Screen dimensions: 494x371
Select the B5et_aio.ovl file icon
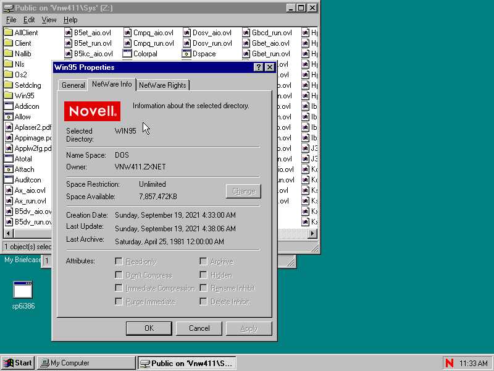tap(68, 33)
